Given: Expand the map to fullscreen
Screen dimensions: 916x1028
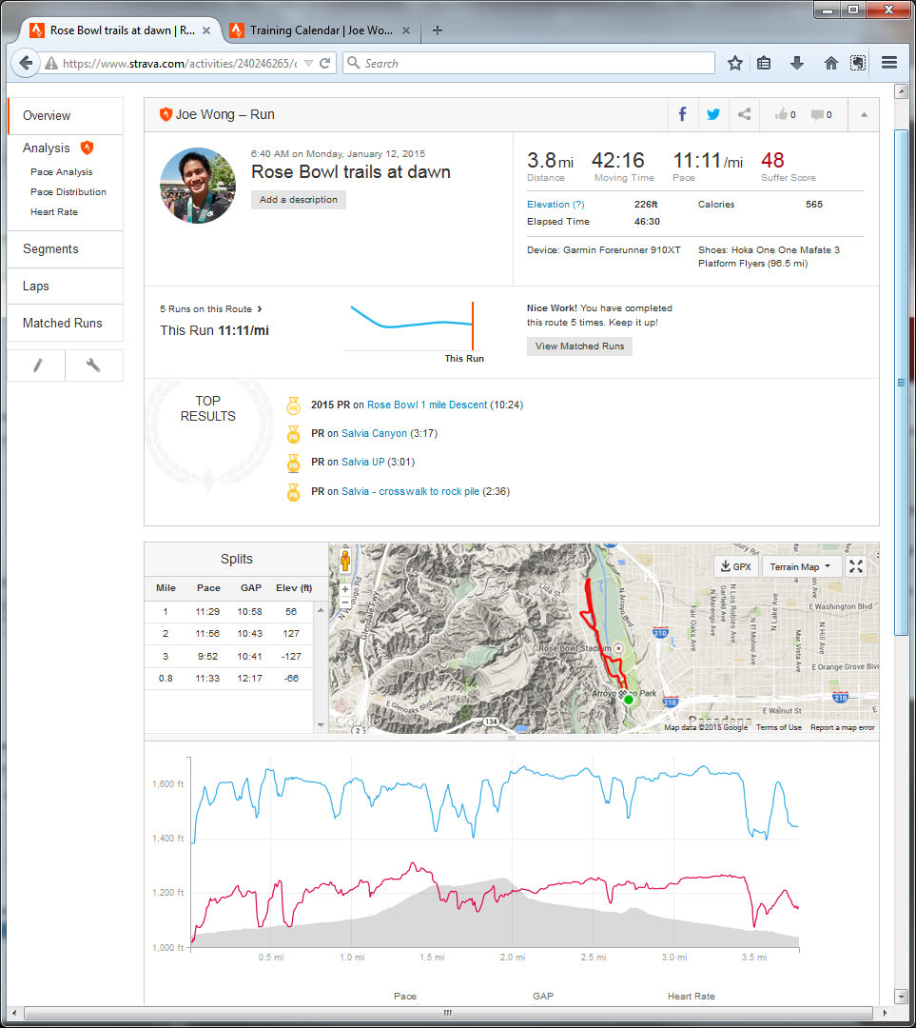Looking at the screenshot, I should click(x=856, y=566).
